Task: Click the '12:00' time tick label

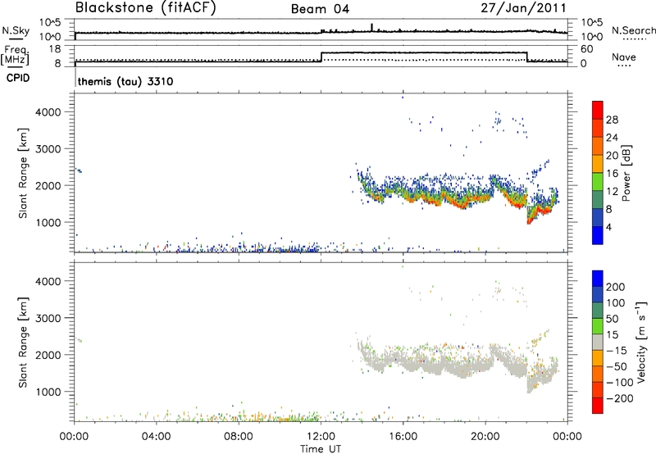Action: click(x=321, y=437)
